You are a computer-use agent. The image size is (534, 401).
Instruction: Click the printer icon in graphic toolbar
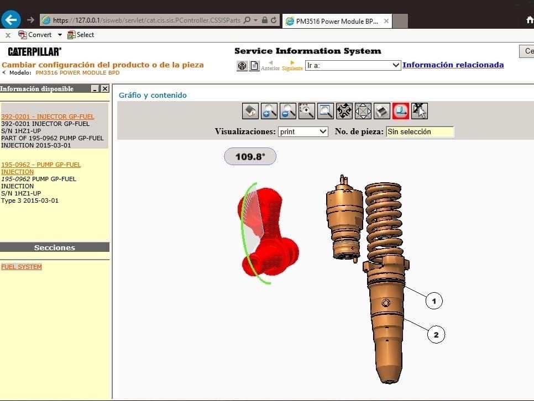point(382,111)
